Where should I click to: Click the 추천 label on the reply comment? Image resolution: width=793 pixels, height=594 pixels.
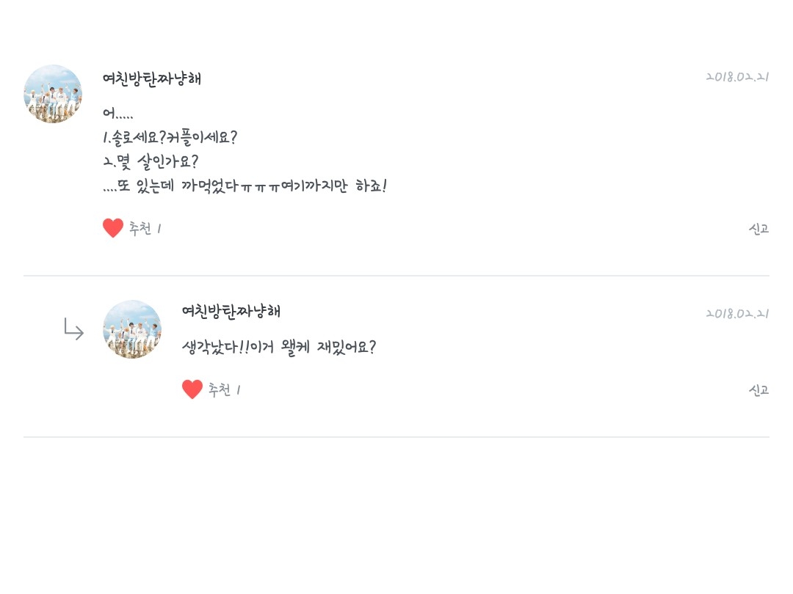pyautogui.click(x=220, y=390)
